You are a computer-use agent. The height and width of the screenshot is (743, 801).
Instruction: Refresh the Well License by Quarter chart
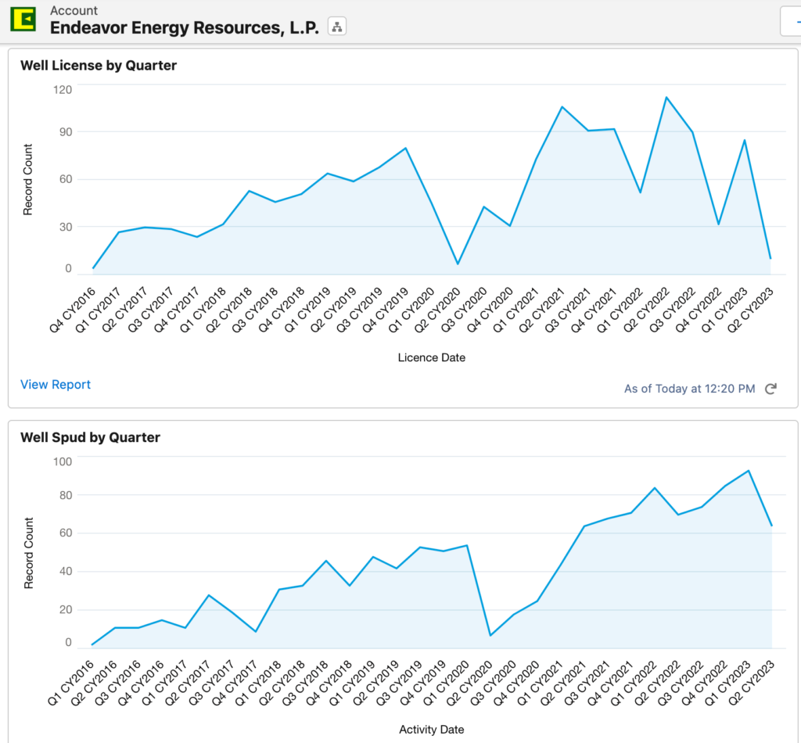coord(770,389)
